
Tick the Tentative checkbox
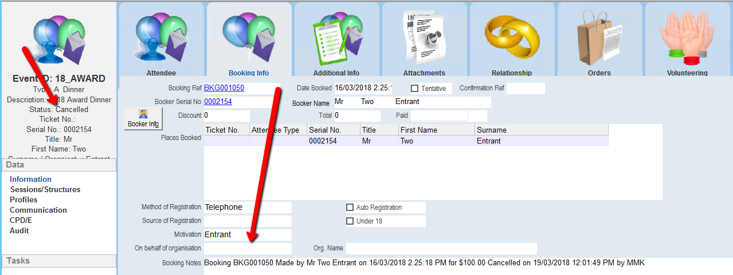tap(415, 89)
